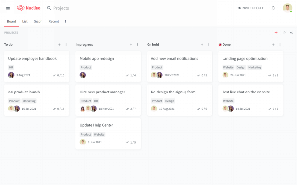Open user profile avatar at top right
Image resolution: width=297 pixels, height=185 pixels.
coord(287,8)
